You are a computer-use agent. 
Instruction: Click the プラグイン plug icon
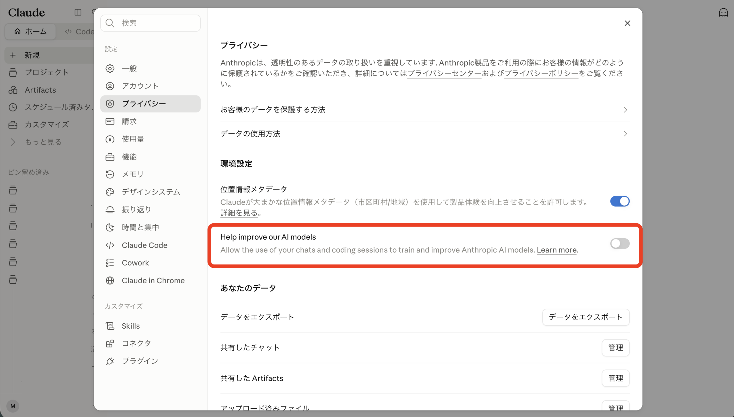110,361
